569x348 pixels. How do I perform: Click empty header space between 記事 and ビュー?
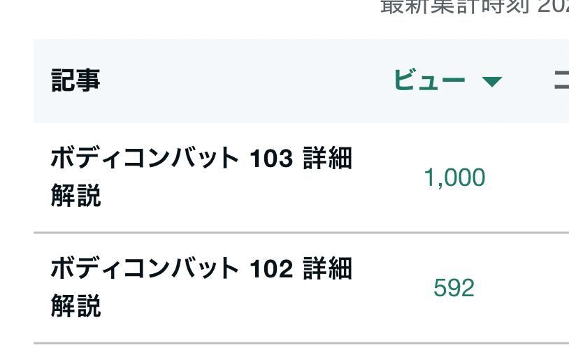(x=245, y=81)
